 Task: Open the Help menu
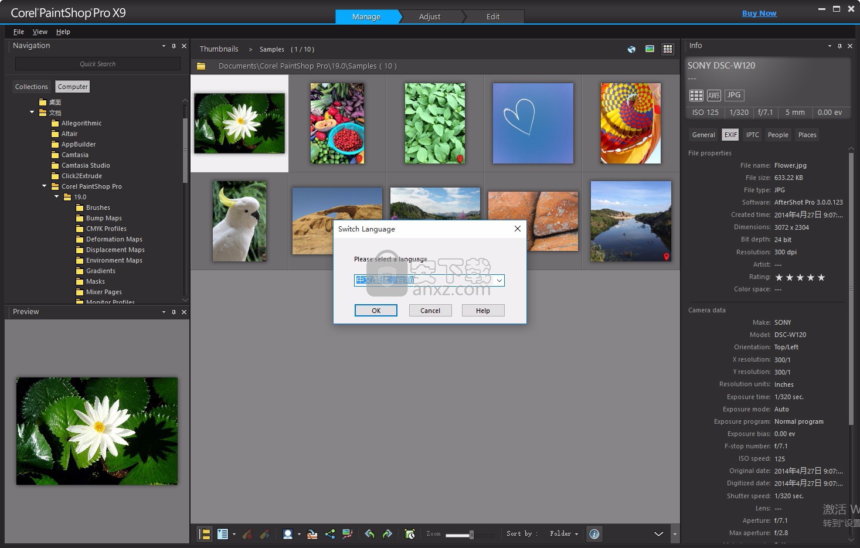coord(63,32)
